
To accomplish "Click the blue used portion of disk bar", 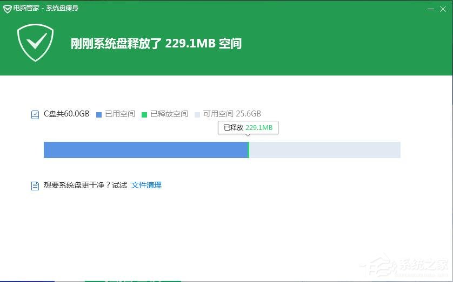I will tap(145, 150).
